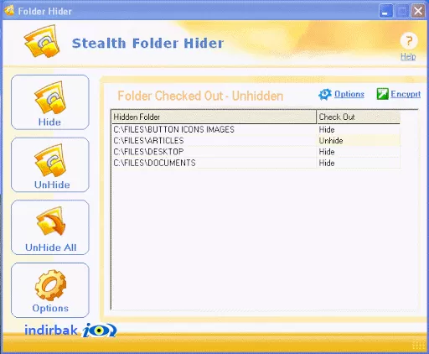This screenshot has width=429, height=354.
Task: Open the Options link above list
Action: [x=349, y=94]
